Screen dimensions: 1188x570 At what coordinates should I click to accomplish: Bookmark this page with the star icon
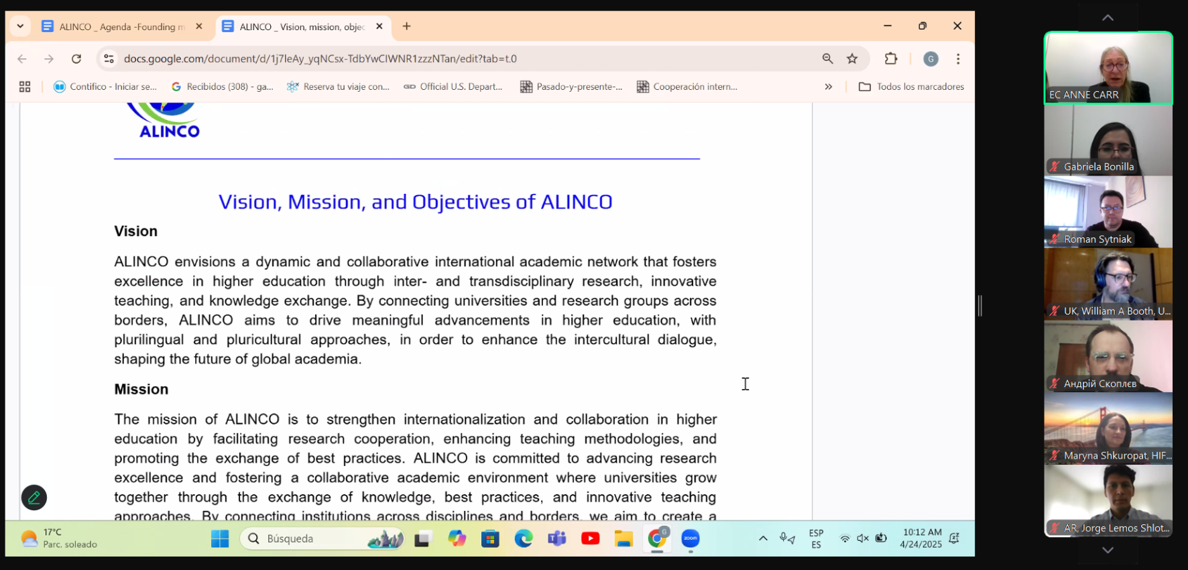(852, 59)
